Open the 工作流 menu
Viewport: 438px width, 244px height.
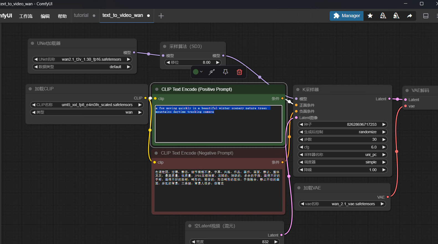coord(26,16)
